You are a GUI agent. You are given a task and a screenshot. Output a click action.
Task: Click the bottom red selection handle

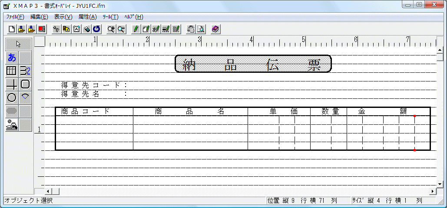pyautogui.click(x=414, y=150)
